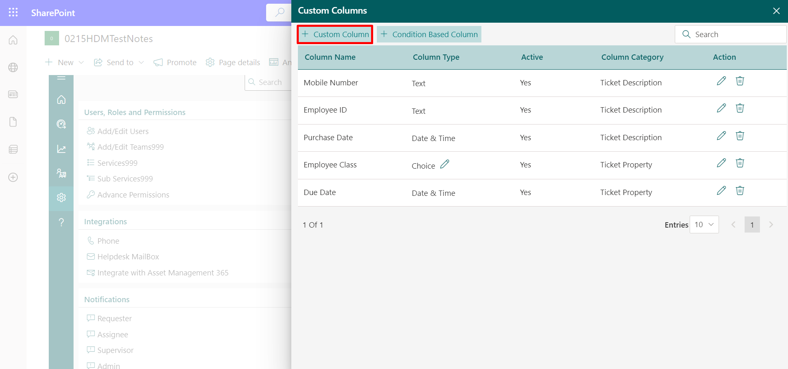This screenshot has width=788, height=369.
Task: Open helpdesk Home icon in teal sidebar
Action: [61, 100]
